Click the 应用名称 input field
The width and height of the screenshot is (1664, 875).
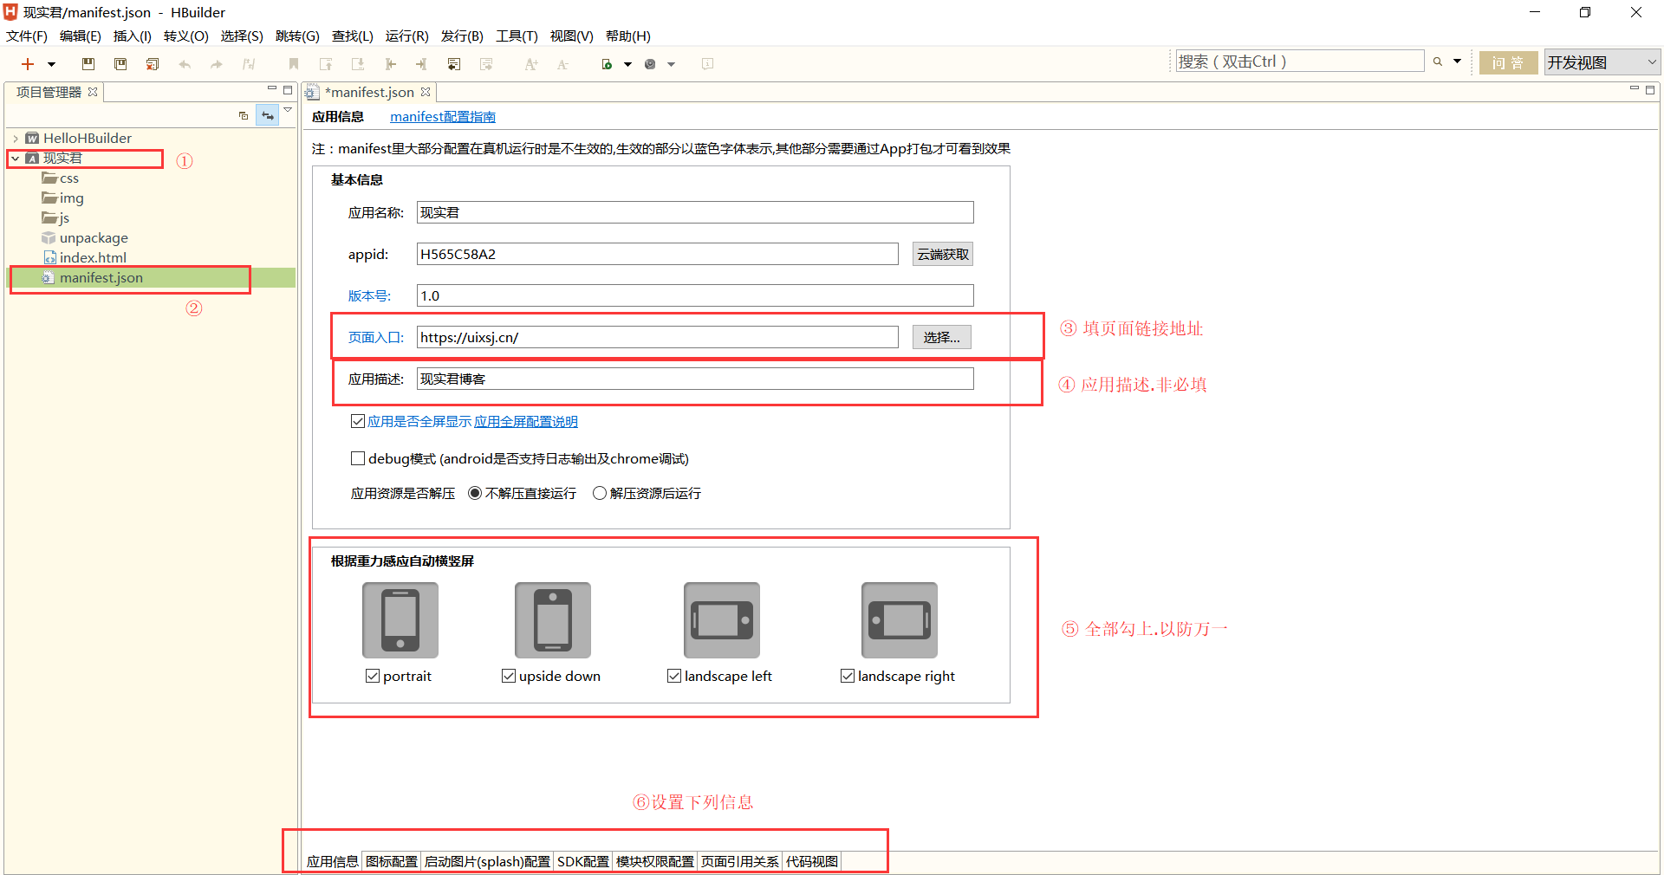695,212
